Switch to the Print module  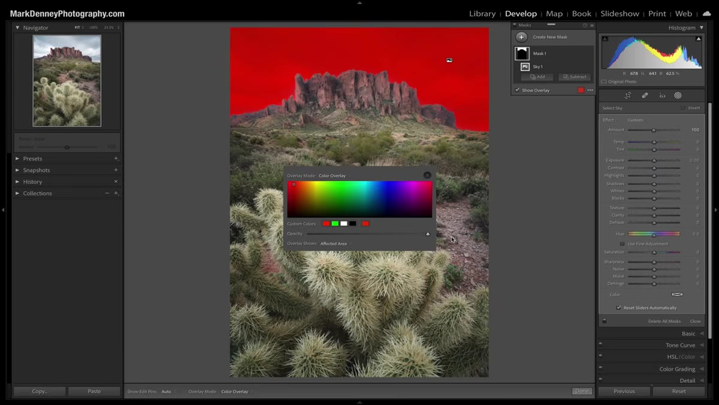[657, 13]
